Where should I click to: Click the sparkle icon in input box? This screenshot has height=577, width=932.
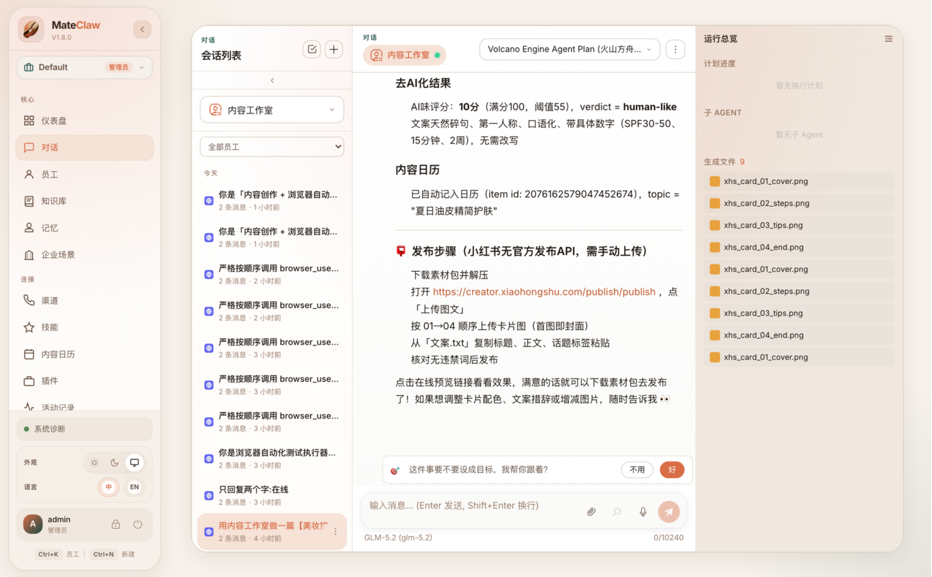tap(617, 512)
